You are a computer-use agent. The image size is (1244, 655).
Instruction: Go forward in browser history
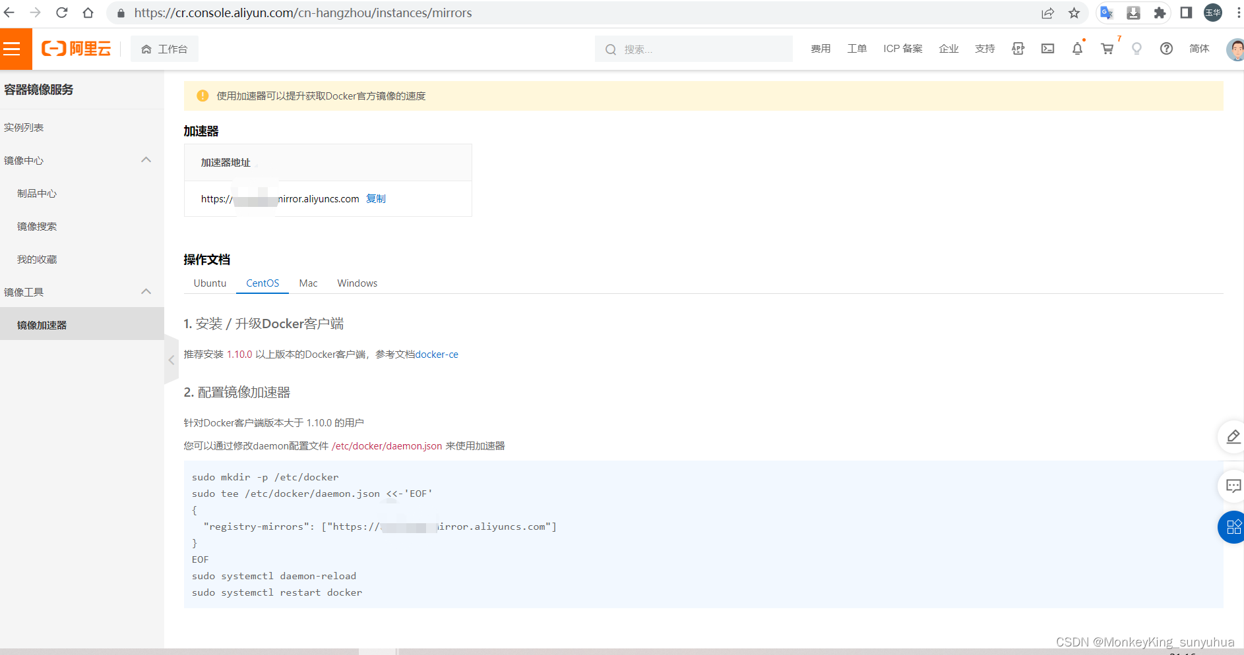click(x=35, y=13)
